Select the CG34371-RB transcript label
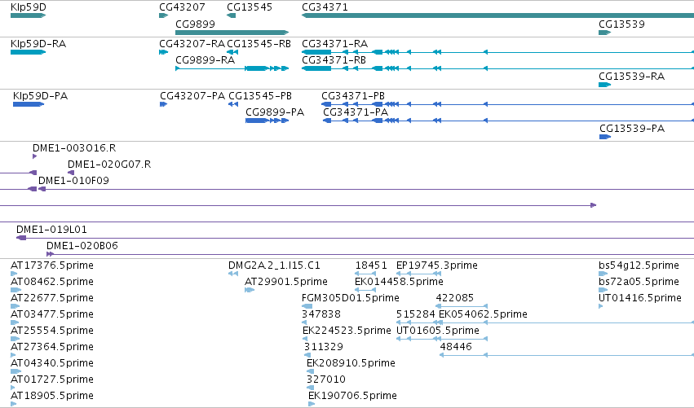 (x=334, y=60)
